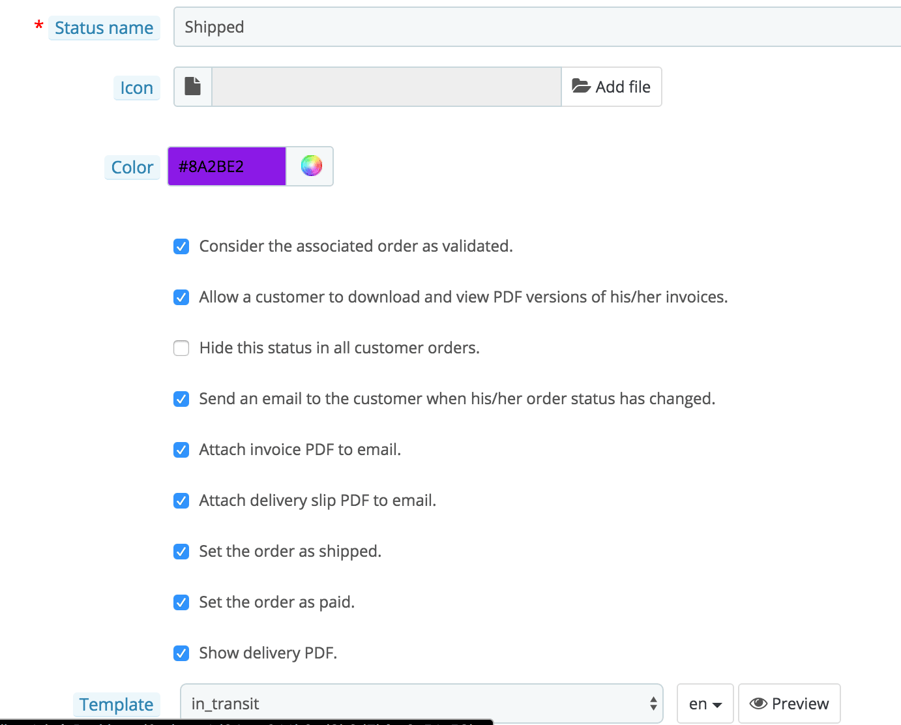Image resolution: width=901 pixels, height=725 pixels.
Task: Click the #8A2BE2 color swatch field
Action: click(227, 166)
